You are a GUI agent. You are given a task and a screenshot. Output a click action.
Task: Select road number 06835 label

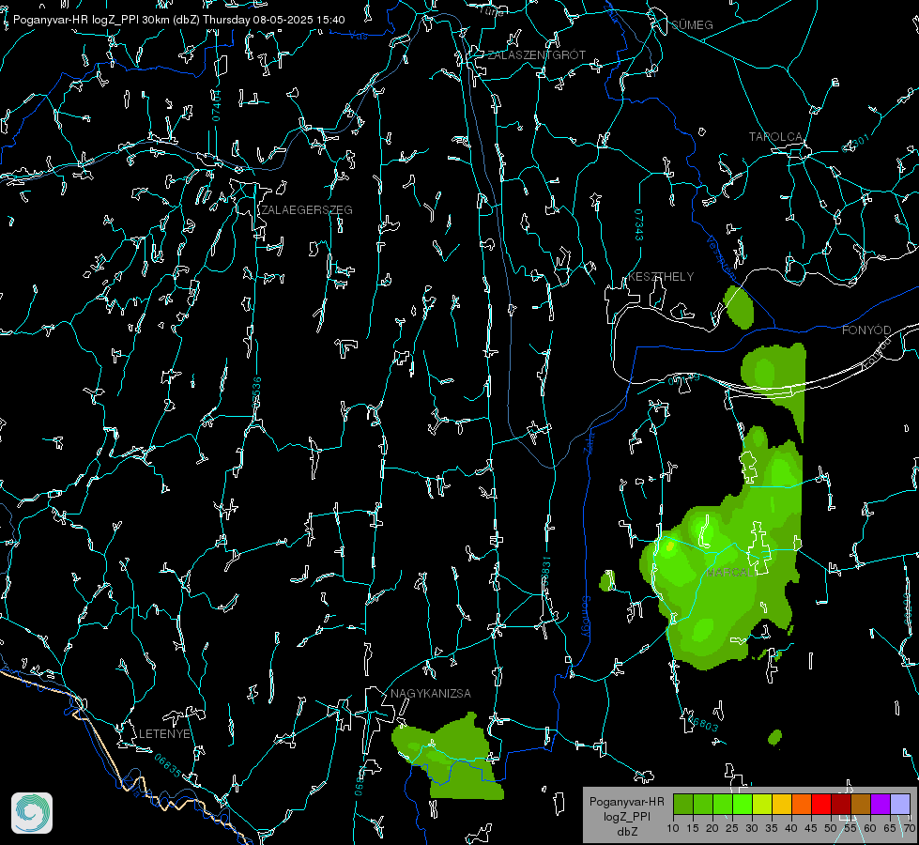pyautogui.click(x=168, y=766)
